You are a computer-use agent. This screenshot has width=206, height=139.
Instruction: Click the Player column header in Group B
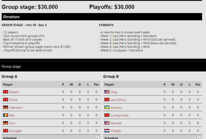[x=109, y=85]
